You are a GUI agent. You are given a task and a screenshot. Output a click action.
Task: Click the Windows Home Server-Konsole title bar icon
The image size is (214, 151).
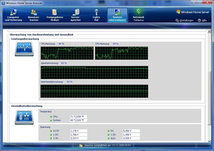(x=3, y=3)
